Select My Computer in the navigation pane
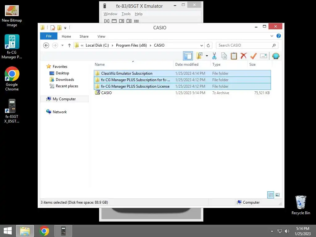 click(x=64, y=99)
